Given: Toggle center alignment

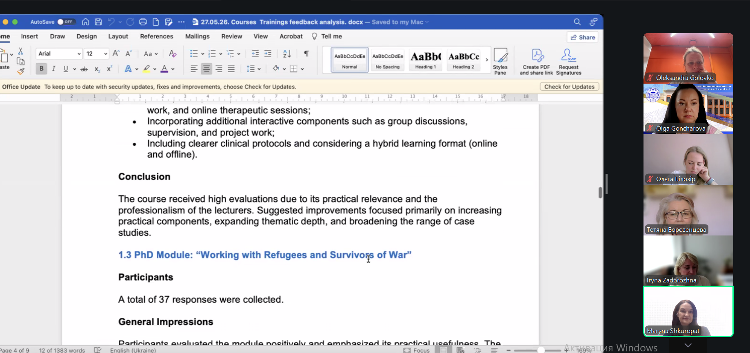Looking at the screenshot, I should pyautogui.click(x=206, y=69).
